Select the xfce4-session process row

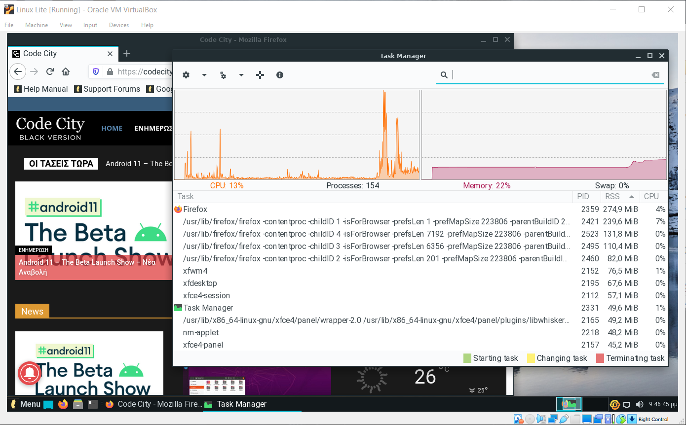[420, 295]
